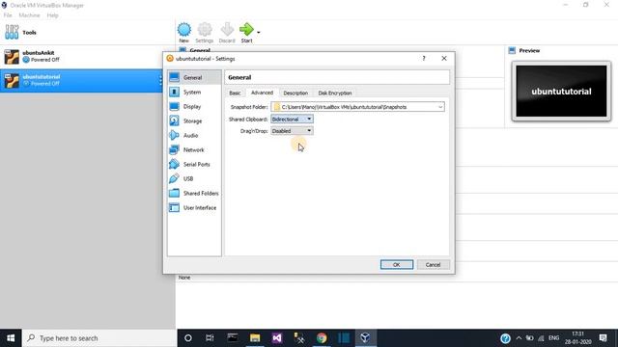Open File Explorer from the taskbar
This screenshot has height=347, width=618.
255,338
